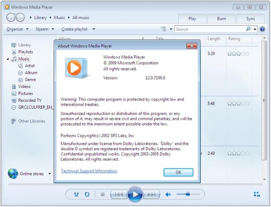This screenshot has width=271, height=207.
Task: Click the Pictures icon in the navigation pane
Action: [x=14, y=93]
